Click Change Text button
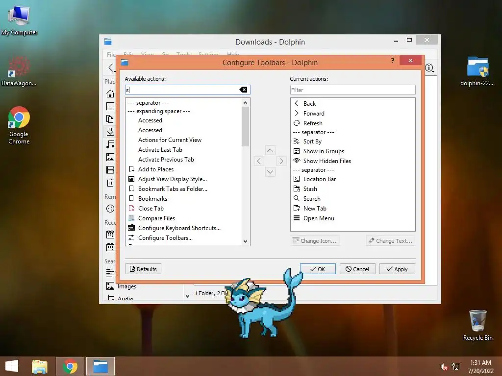Screen dimensions: 502x376 pyautogui.click(x=391, y=241)
